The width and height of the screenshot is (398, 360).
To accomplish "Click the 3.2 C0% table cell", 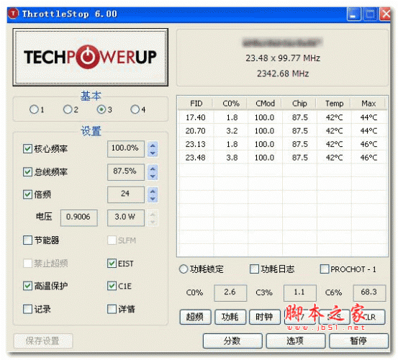I will 232,131.
